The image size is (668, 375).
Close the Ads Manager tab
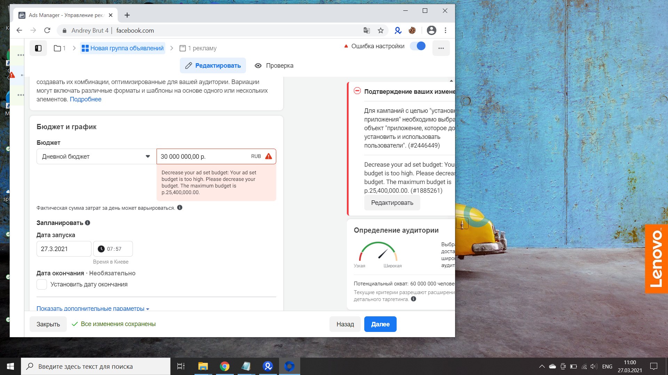[x=111, y=15]
